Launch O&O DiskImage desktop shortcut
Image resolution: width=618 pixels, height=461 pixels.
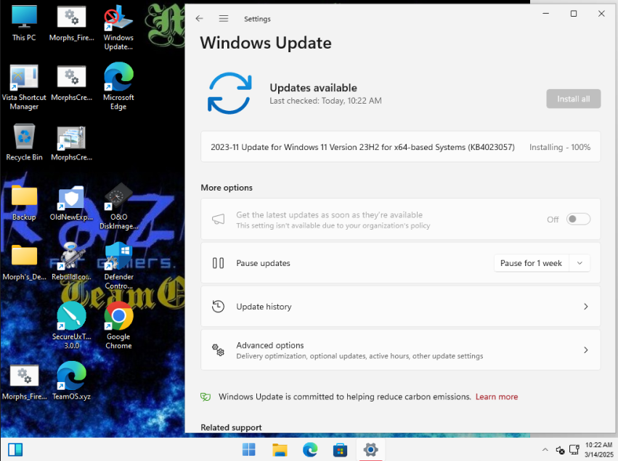118,207
